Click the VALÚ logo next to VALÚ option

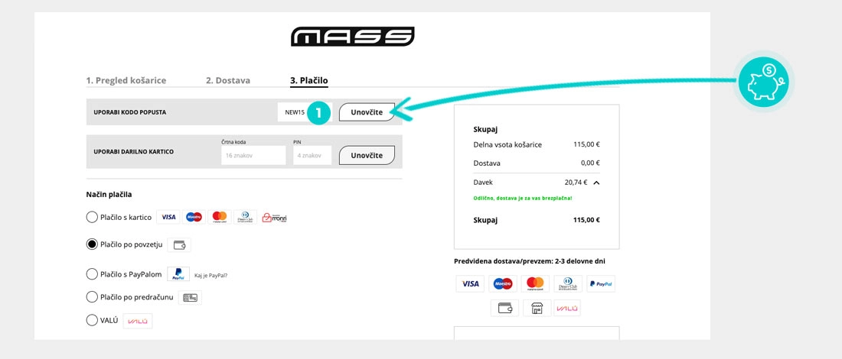pos(138,320)
